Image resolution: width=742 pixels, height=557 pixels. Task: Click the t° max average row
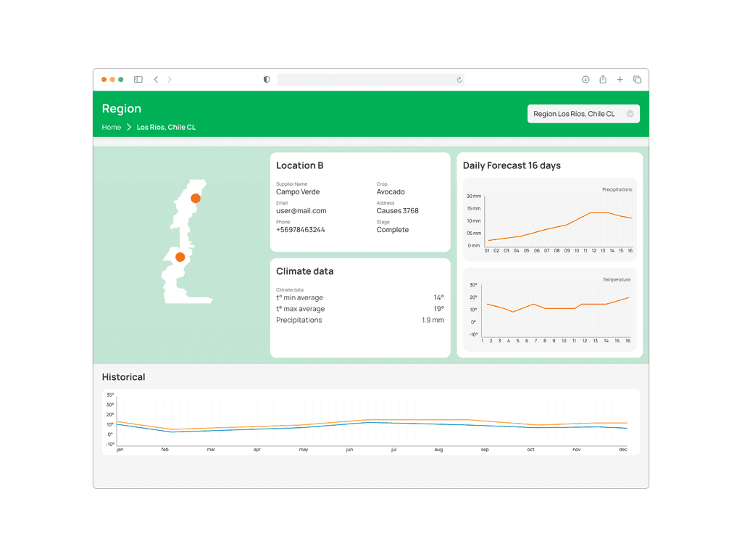coord(360,309)
